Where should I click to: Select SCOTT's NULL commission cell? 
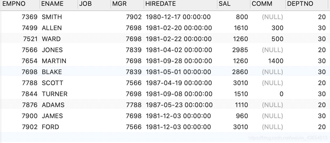click(273, 83)
